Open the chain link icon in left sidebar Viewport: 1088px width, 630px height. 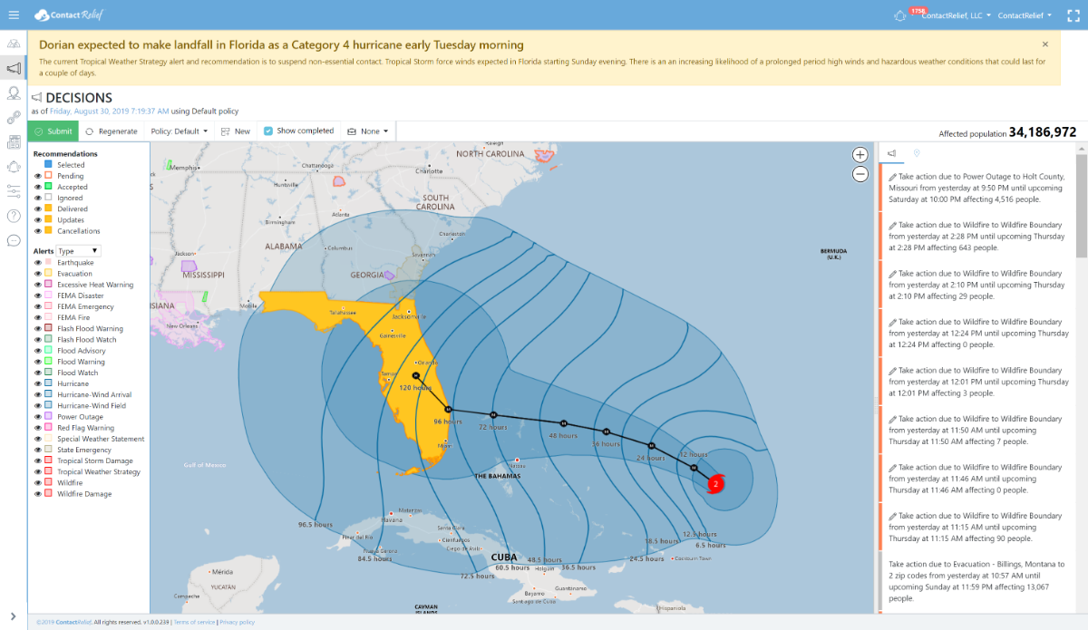[x=14, y=117]
